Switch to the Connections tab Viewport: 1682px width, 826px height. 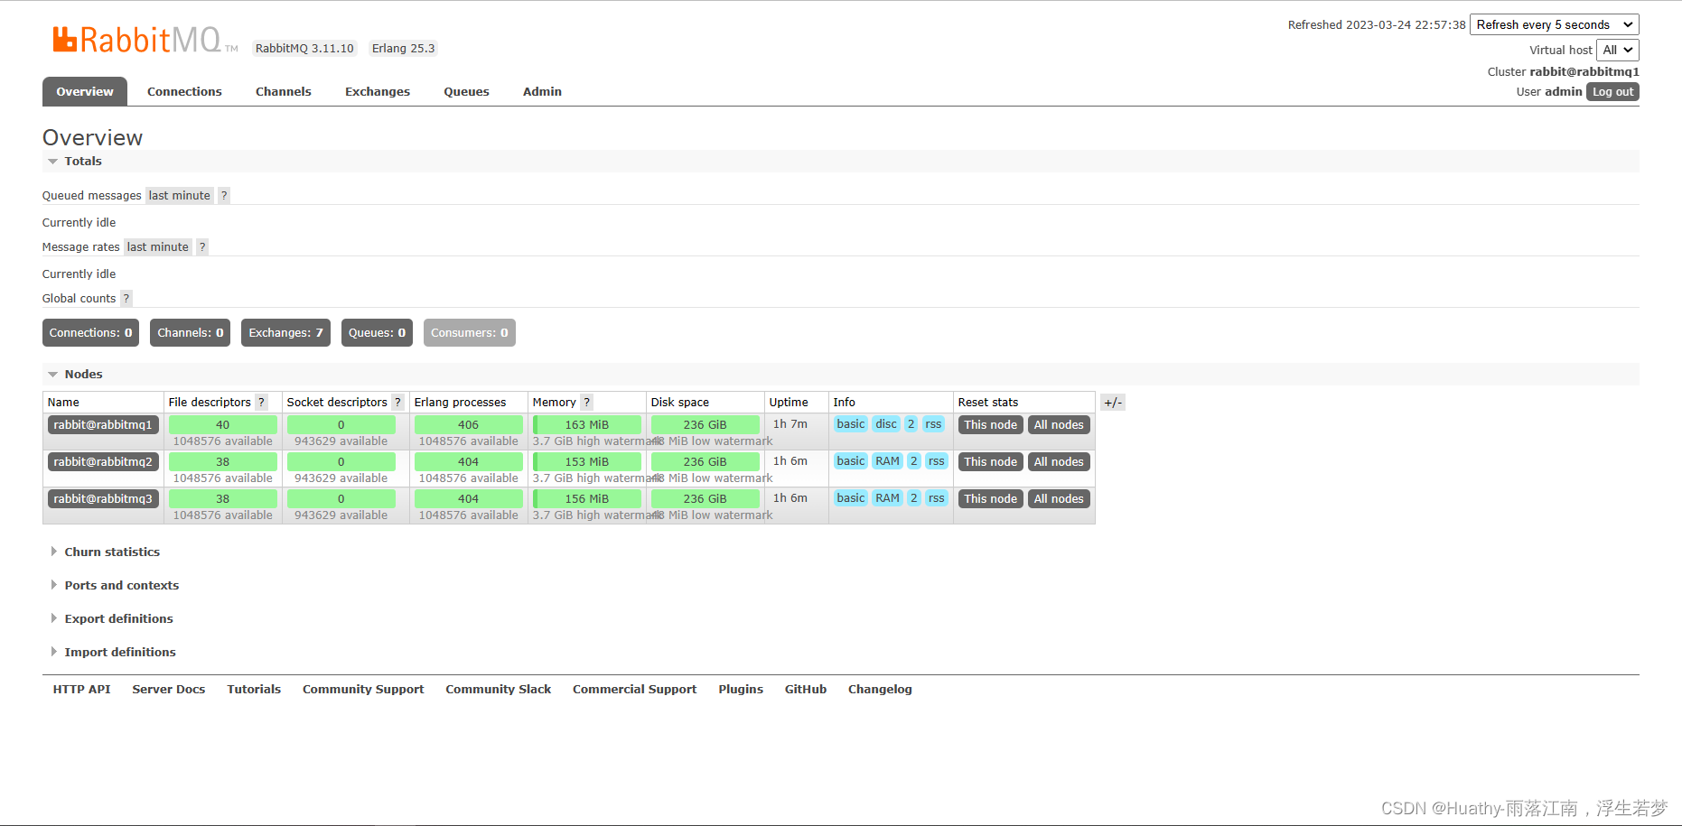point(184,91)
